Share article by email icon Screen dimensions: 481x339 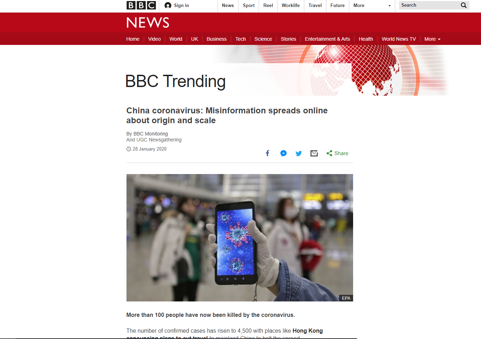coord(314,153)
